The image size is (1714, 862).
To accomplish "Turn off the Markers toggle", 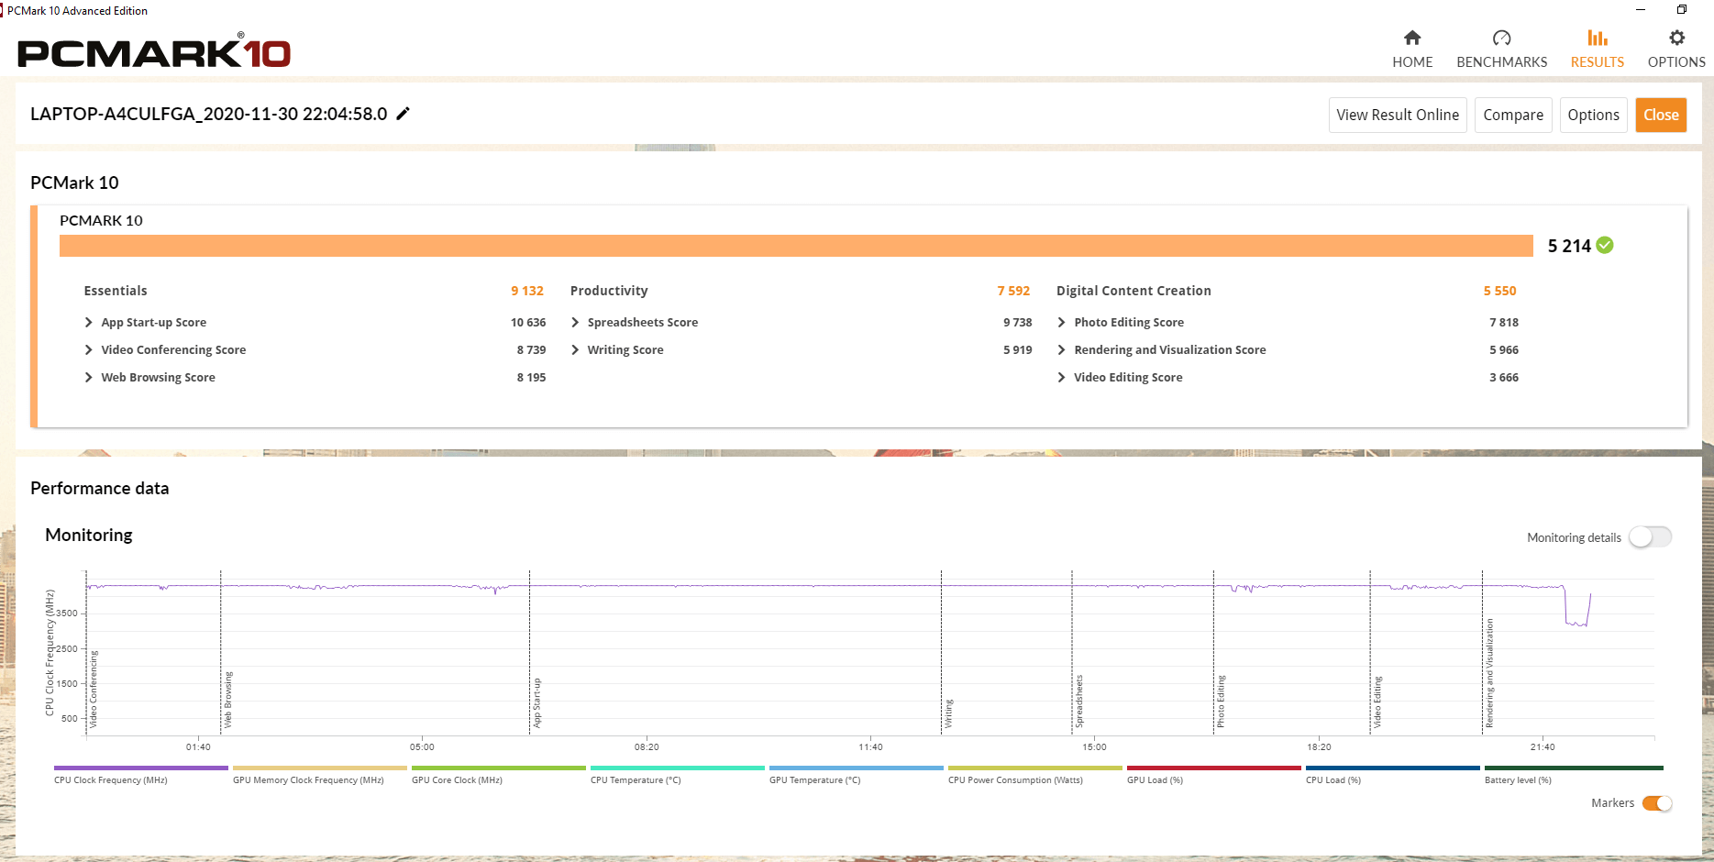I will point(1657,803).
